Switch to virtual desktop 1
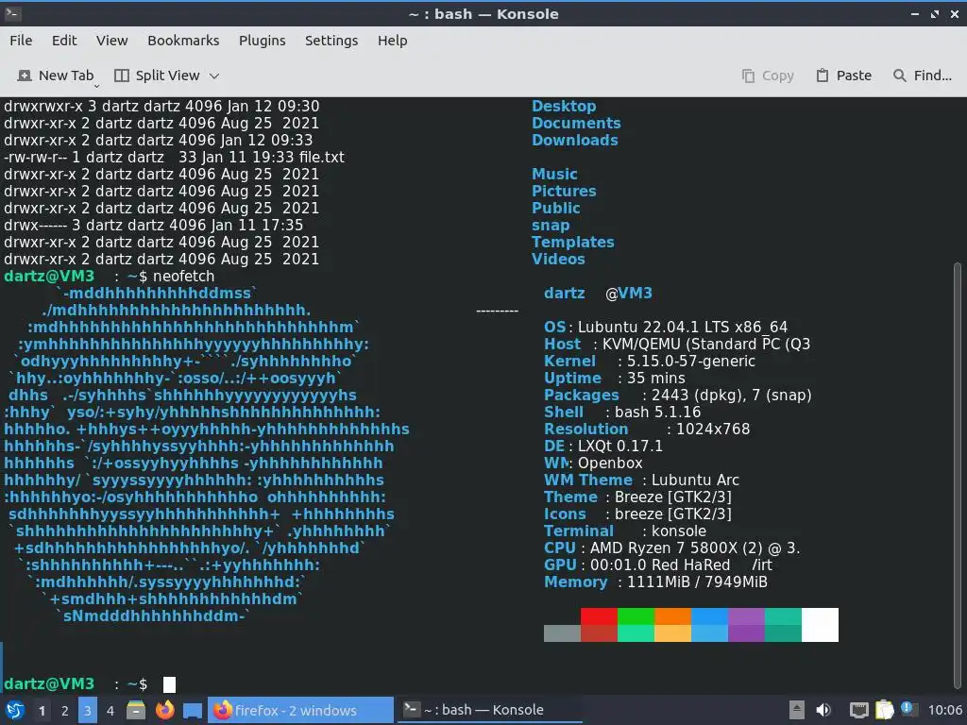 pyautogui.click(x=42, y=711)
